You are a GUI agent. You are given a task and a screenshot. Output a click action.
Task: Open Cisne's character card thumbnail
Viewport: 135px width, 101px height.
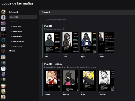[70, 42]
